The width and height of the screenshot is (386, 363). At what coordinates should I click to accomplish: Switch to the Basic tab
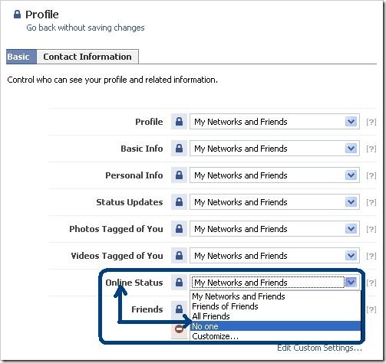pos(21,57)
